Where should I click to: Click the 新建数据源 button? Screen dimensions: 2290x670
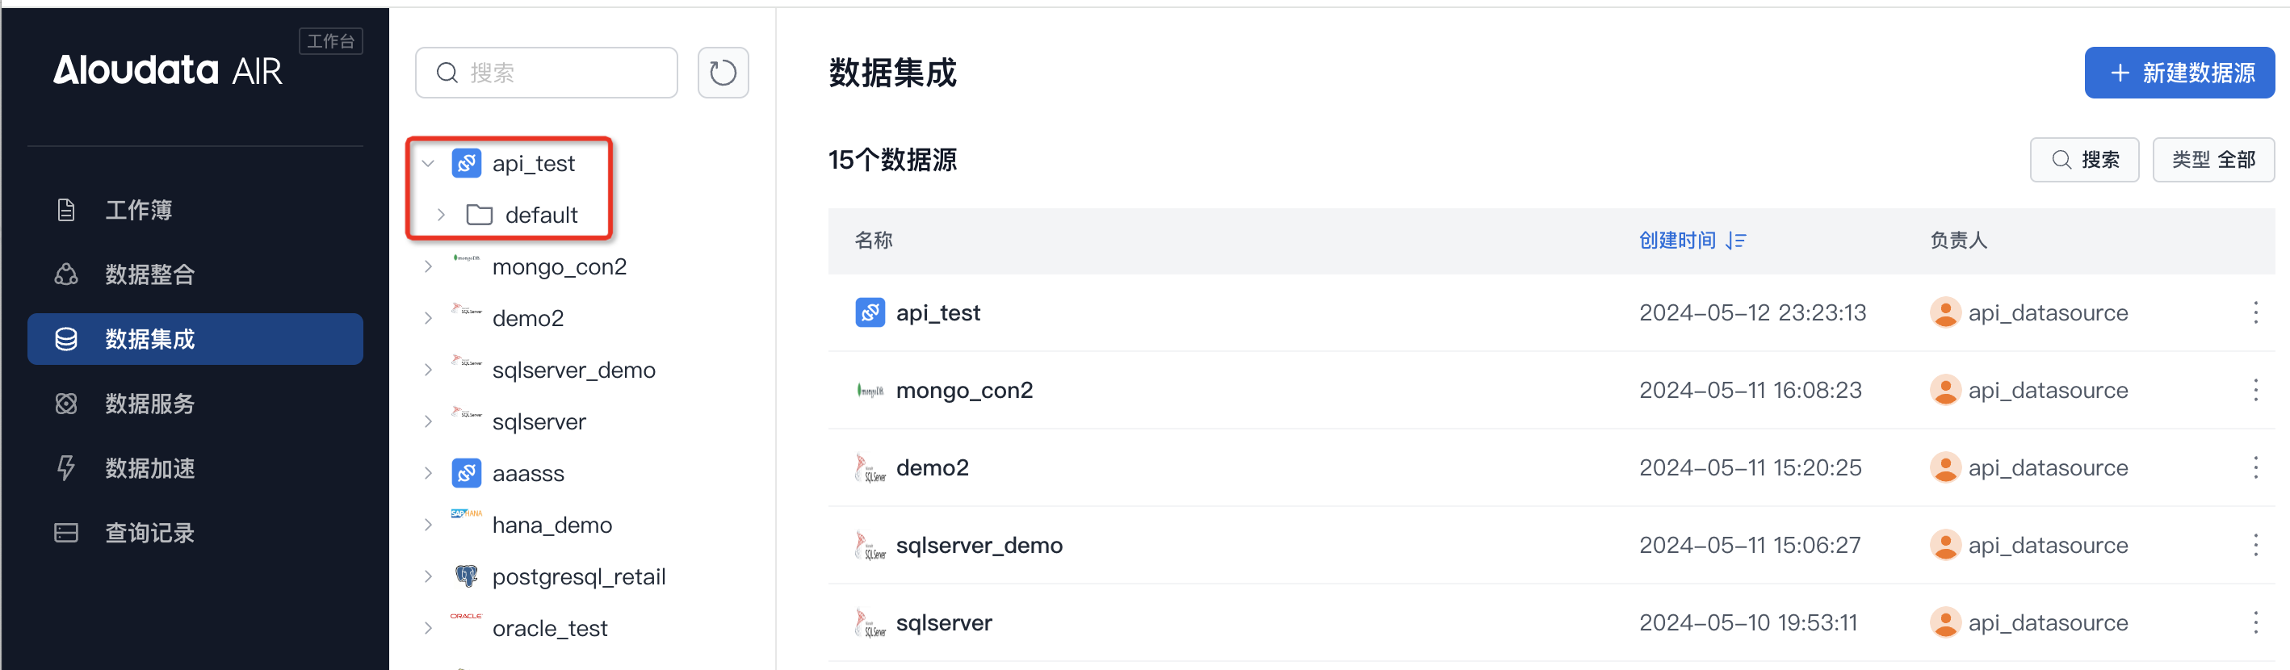click(2179, 73)
